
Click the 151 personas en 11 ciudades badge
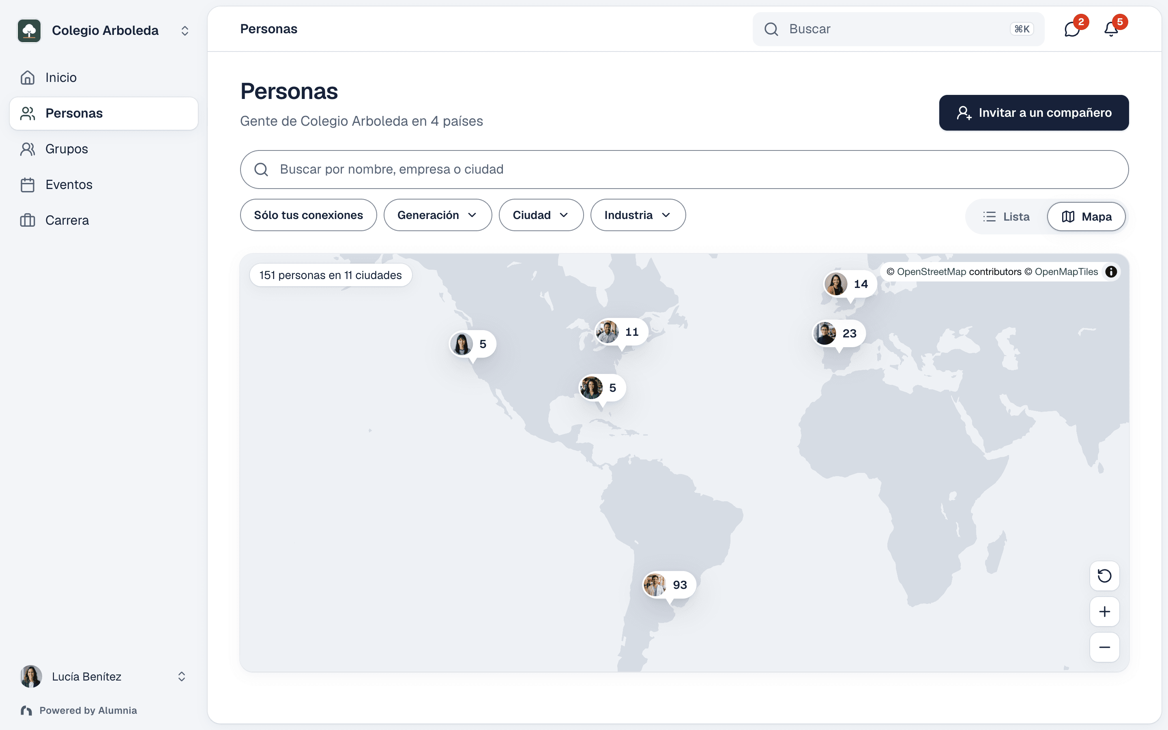(331, 275)
